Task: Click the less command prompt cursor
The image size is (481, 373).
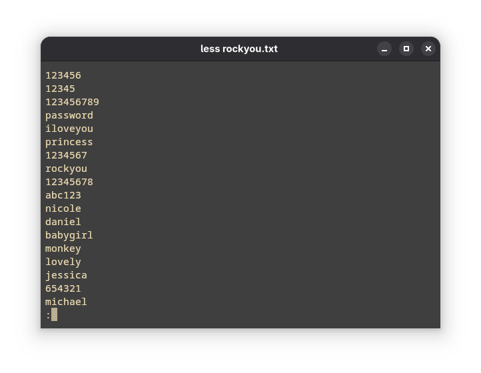Action: point(54,314)
